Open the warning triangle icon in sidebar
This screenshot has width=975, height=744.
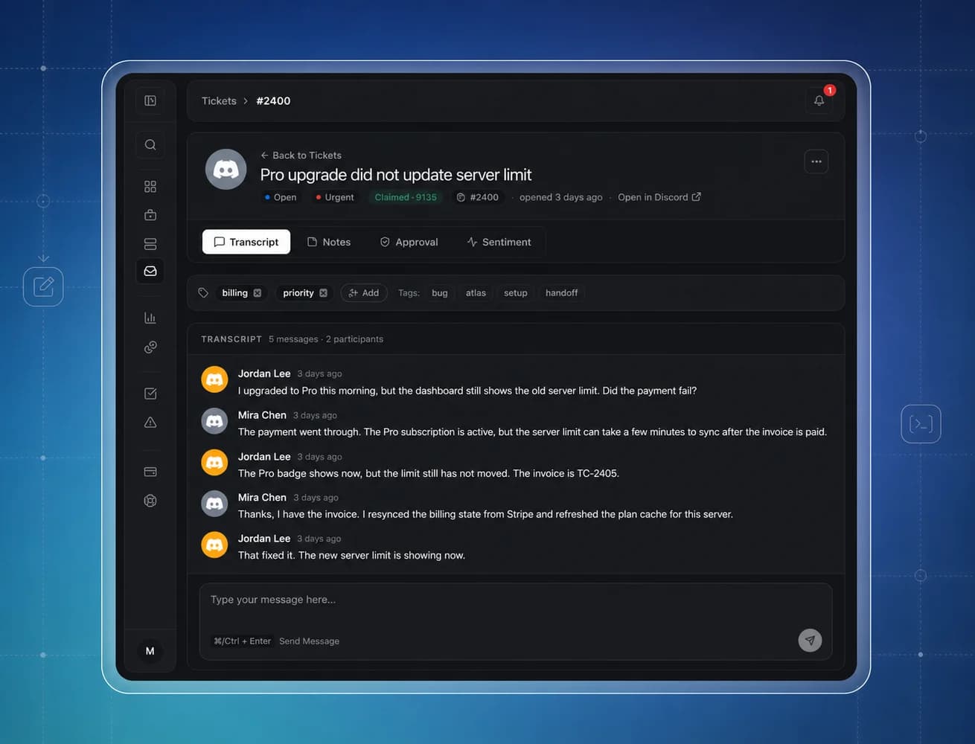point(150,423)
